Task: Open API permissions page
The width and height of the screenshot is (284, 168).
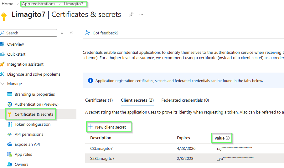Action: pos(29,134)
